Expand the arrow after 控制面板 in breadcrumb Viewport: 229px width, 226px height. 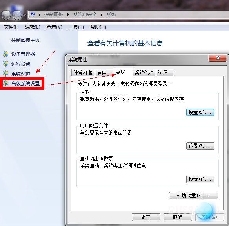tap(68, 15)
